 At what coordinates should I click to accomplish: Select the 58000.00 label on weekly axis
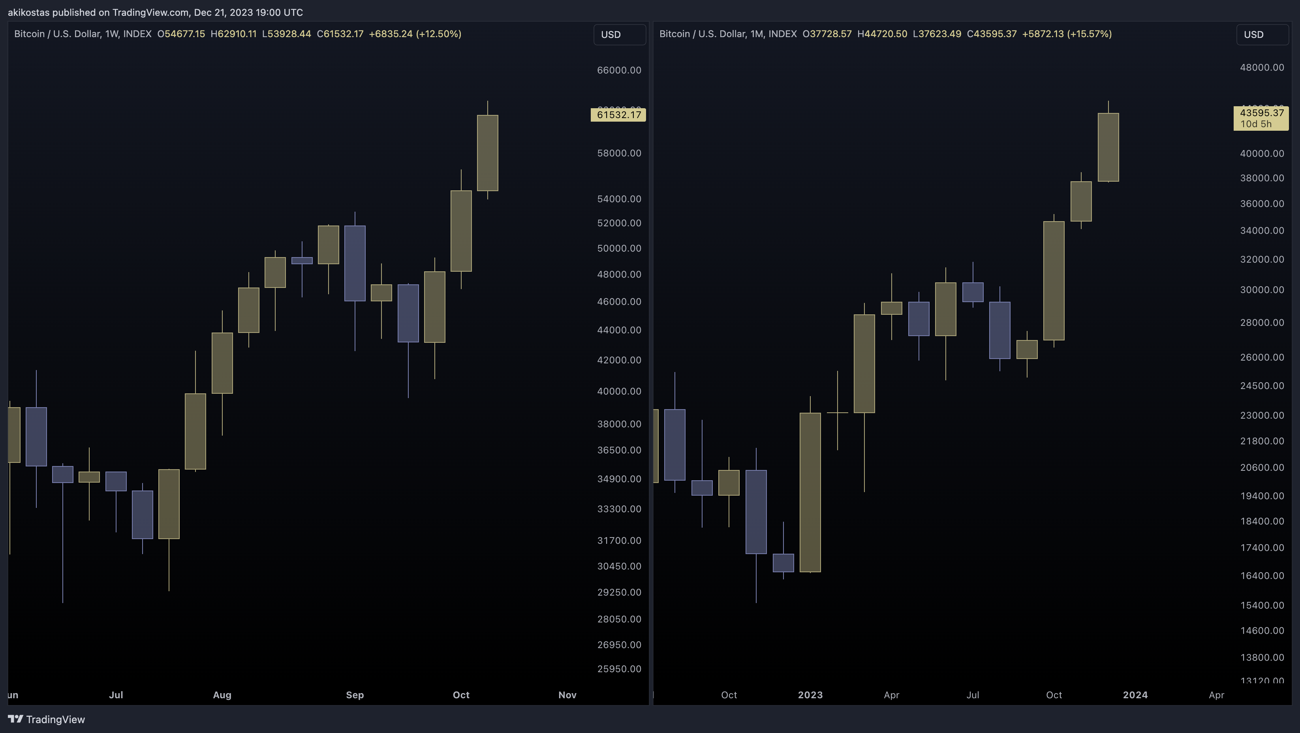point(619,153)
